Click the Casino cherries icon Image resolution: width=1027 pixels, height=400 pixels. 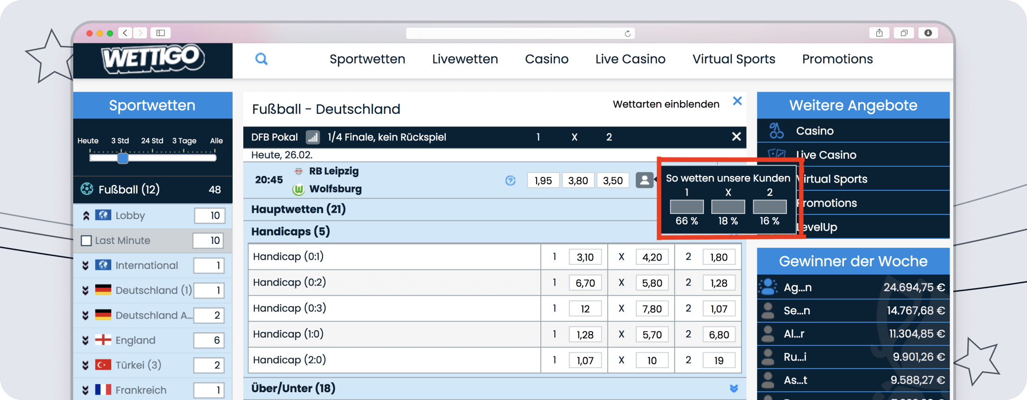pyautogui.click(x=776, y=131)
